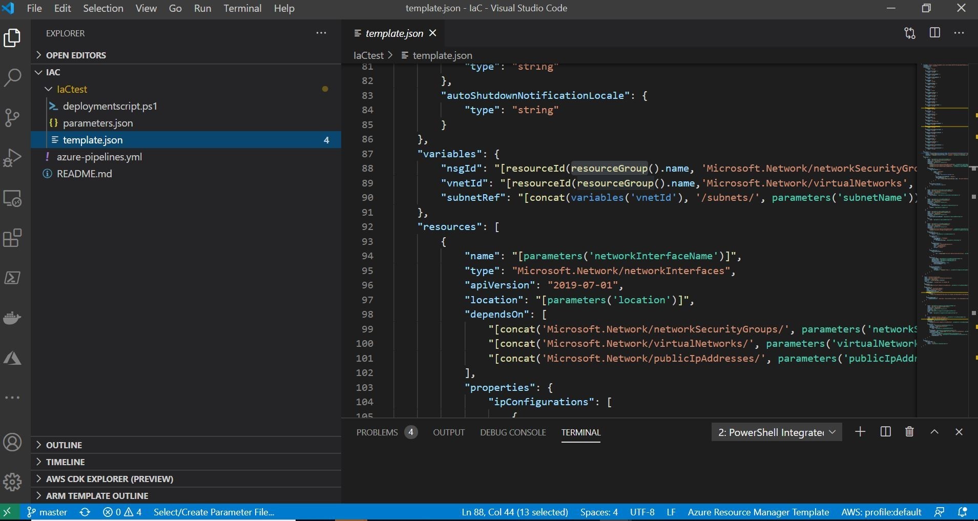Open the terminal selector dropdown
Screen dimensions: 978x521
[x=776, y=432]
